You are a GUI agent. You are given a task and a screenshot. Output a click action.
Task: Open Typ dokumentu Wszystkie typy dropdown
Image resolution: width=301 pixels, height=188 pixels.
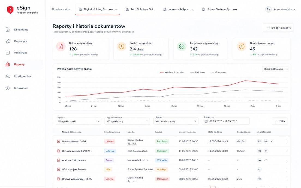(x=127, y=121)
